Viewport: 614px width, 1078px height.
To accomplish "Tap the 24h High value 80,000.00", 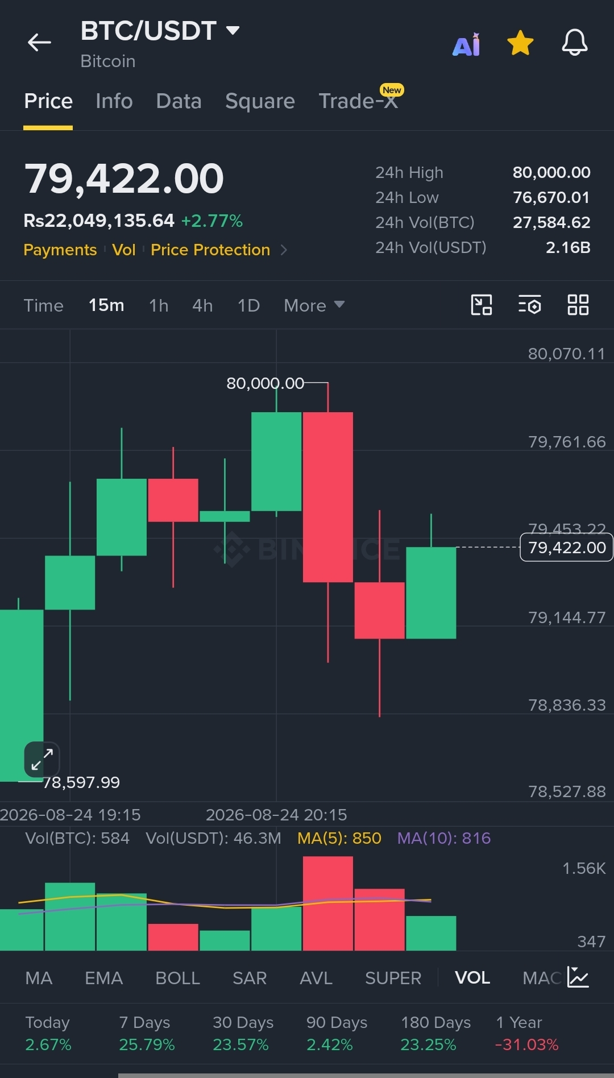I will pos(551,172).
